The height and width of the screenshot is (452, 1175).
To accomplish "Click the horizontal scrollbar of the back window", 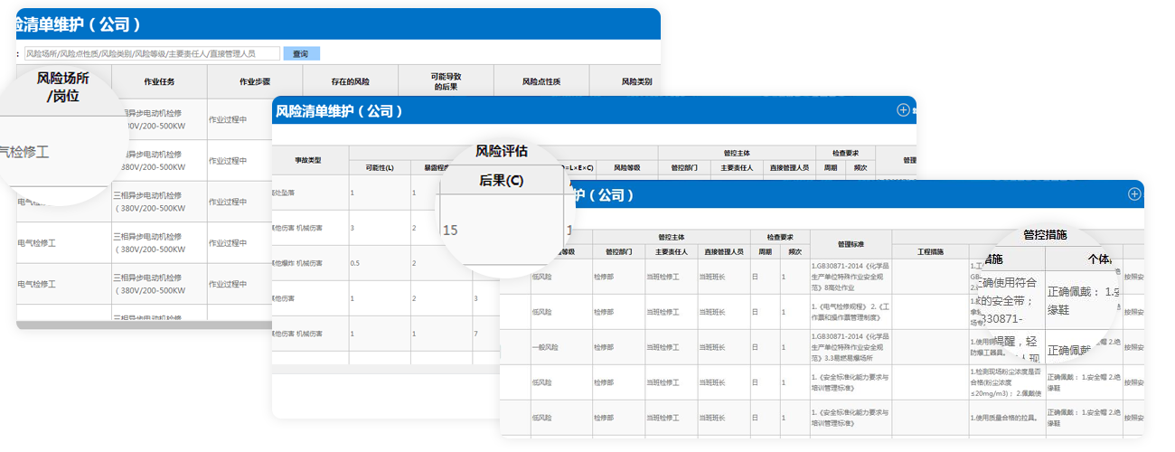I will (x=145, y=325).
